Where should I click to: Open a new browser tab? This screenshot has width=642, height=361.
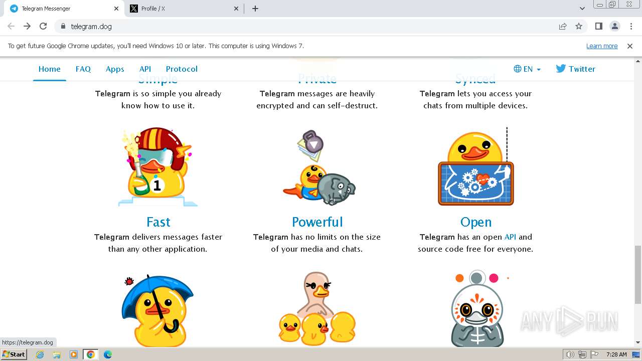(x=255, y=9)
